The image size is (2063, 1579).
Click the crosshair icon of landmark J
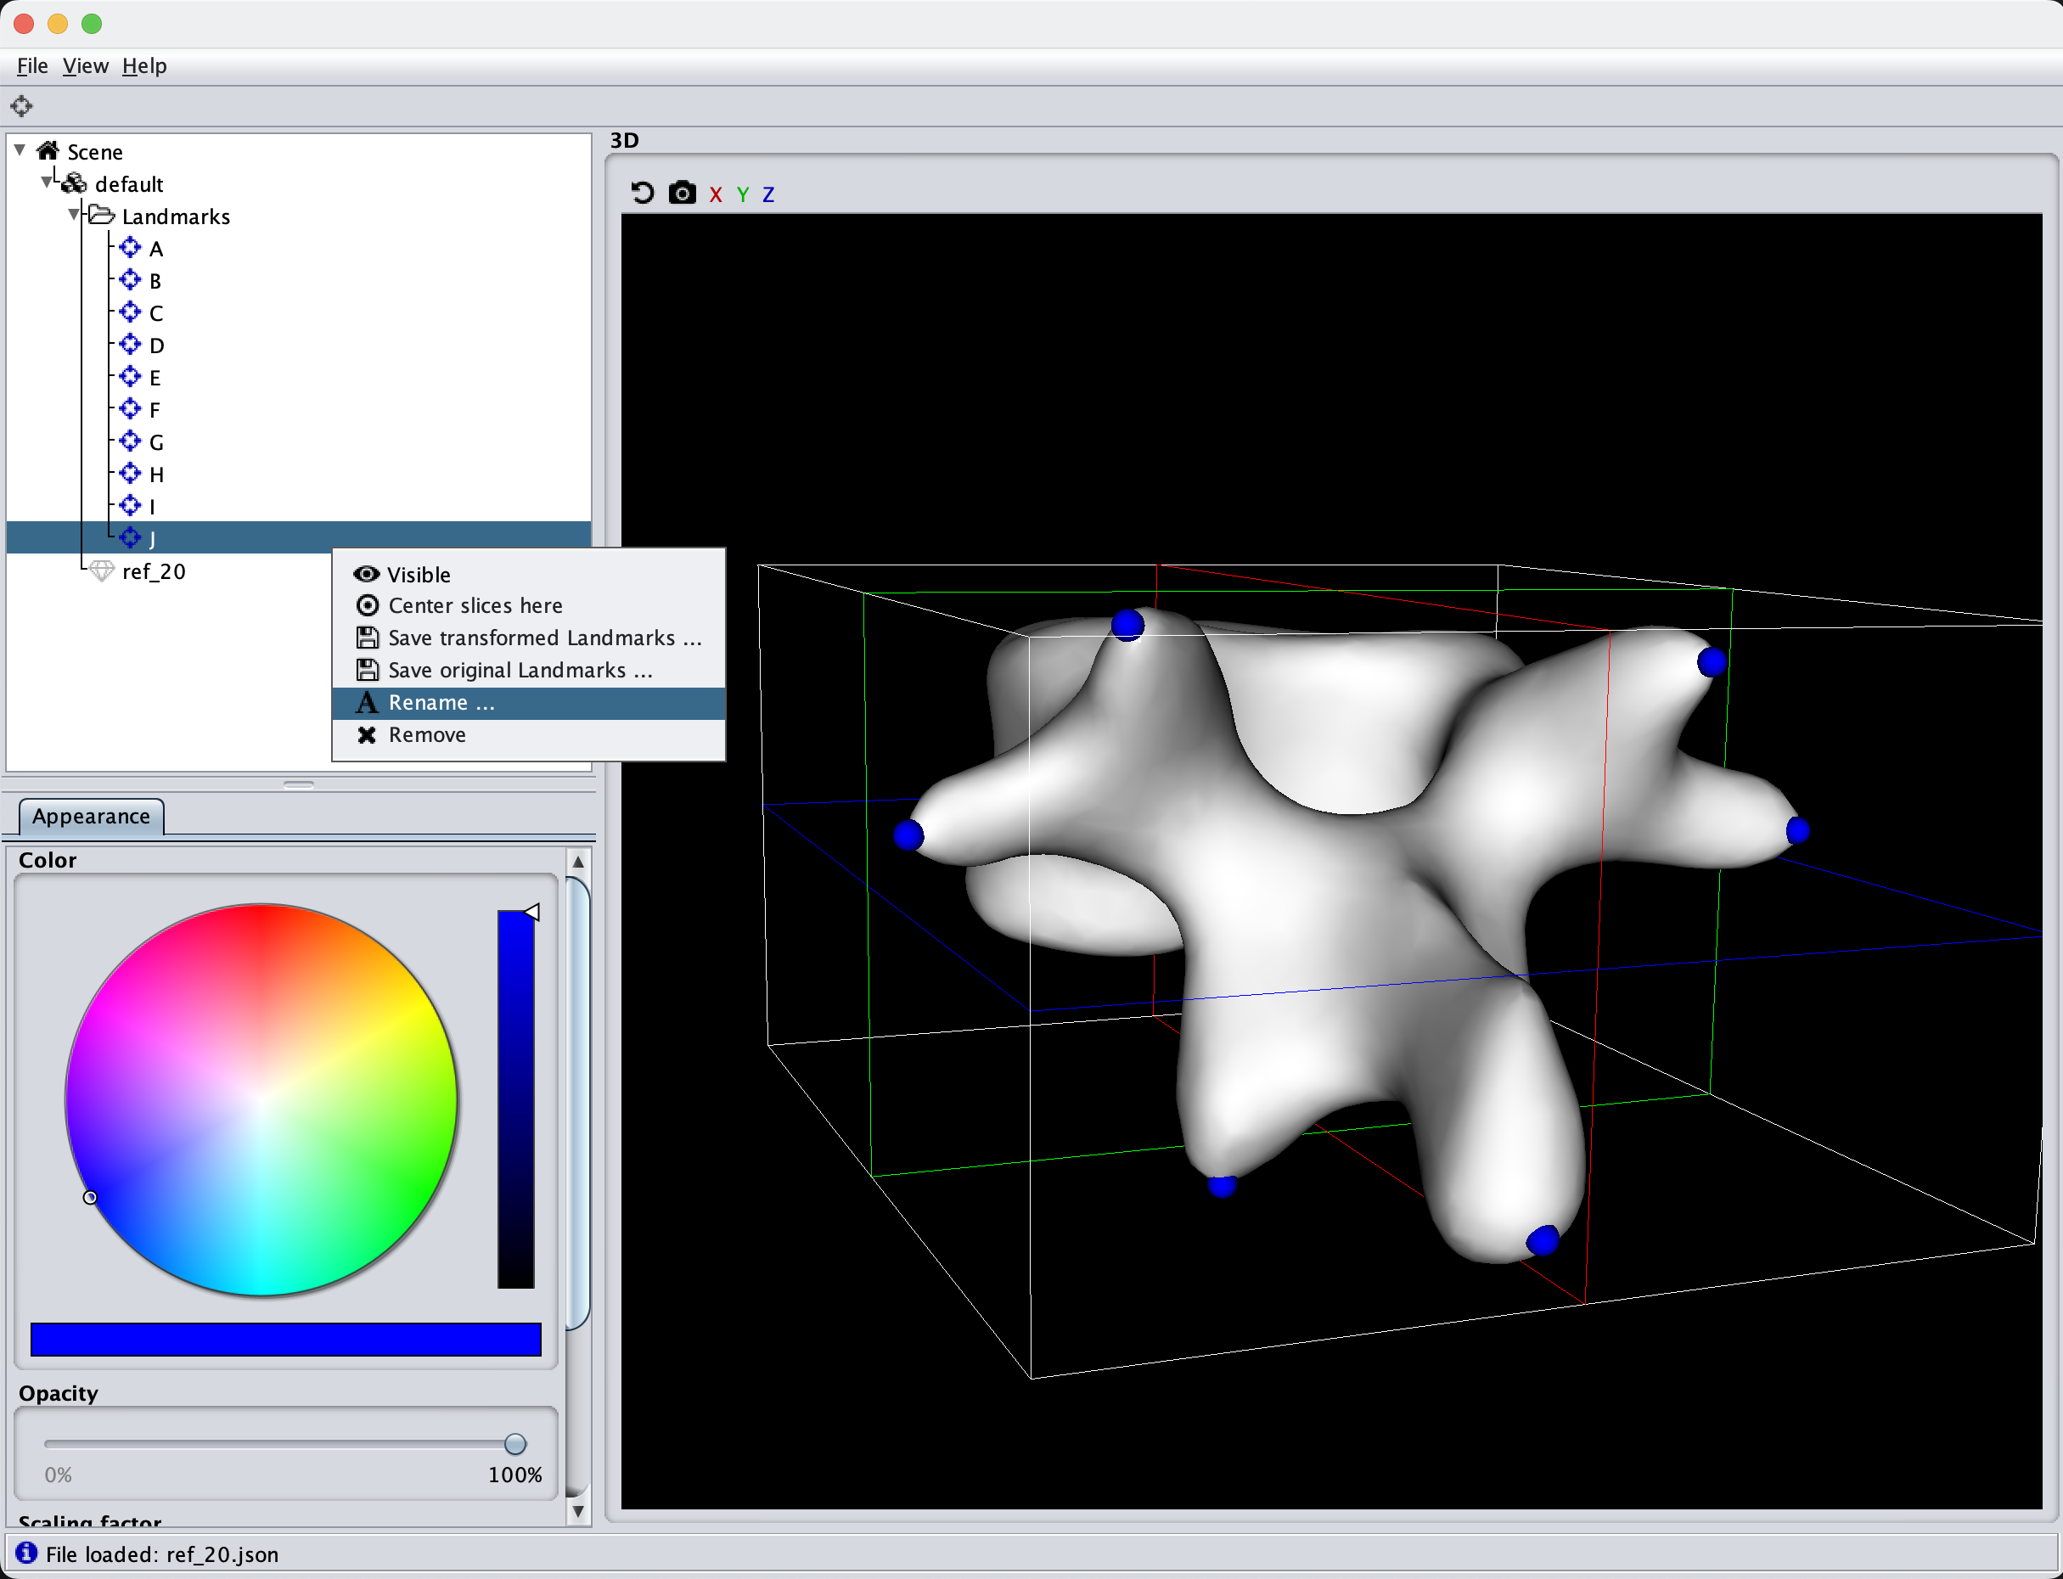(131, 537)
